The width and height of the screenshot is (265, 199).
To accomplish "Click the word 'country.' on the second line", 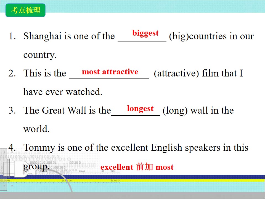I will [x=40, y=55].
